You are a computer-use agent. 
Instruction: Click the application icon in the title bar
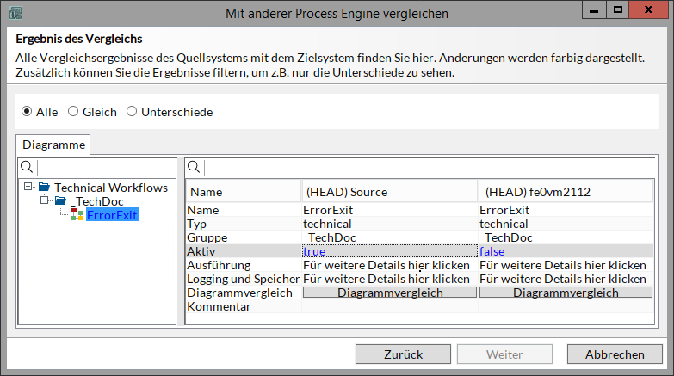pyautogui.click(x=15, y=13)
